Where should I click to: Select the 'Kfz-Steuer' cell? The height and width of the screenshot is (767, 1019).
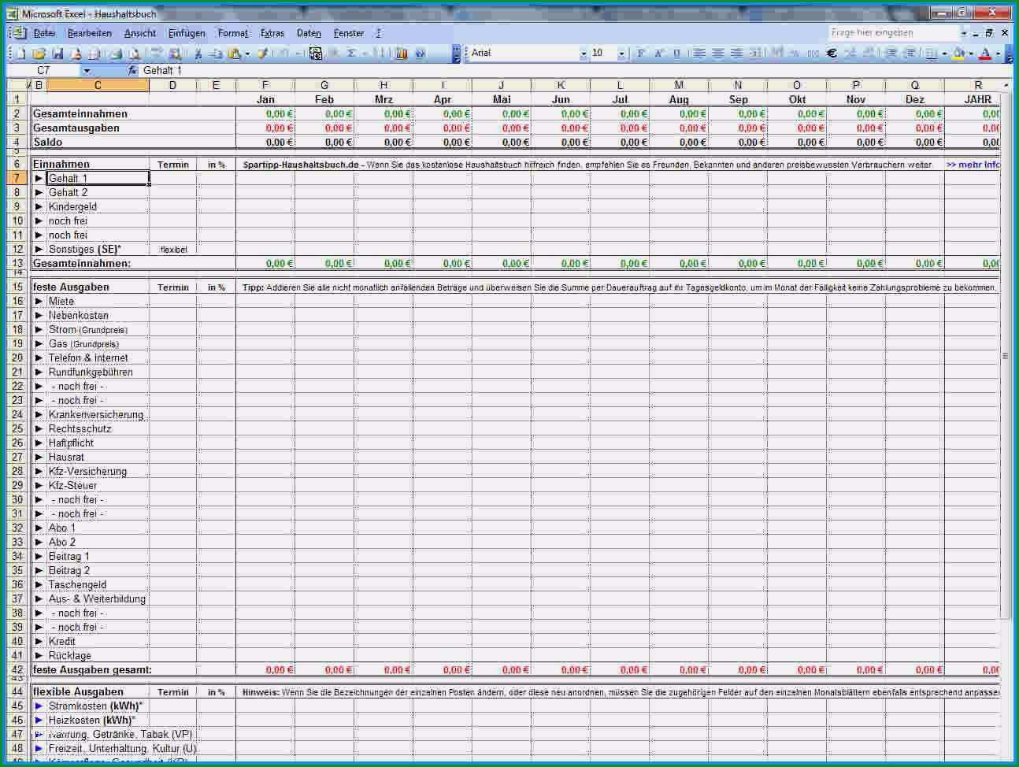click(x=98, y=485)
